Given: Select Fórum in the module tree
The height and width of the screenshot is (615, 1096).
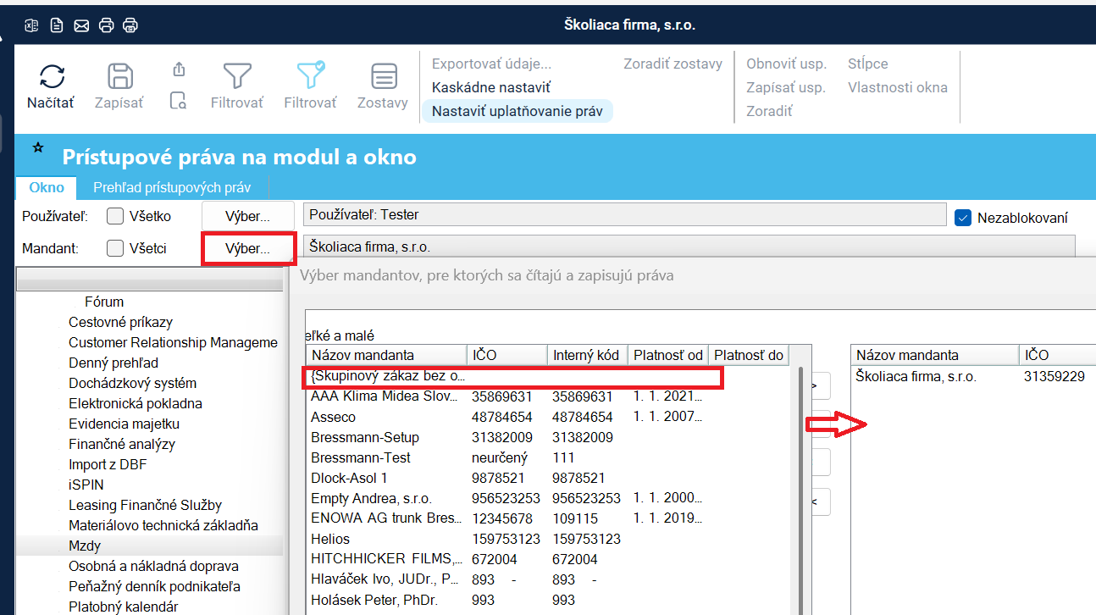Looking at the screenshot, I should point(104,302).
